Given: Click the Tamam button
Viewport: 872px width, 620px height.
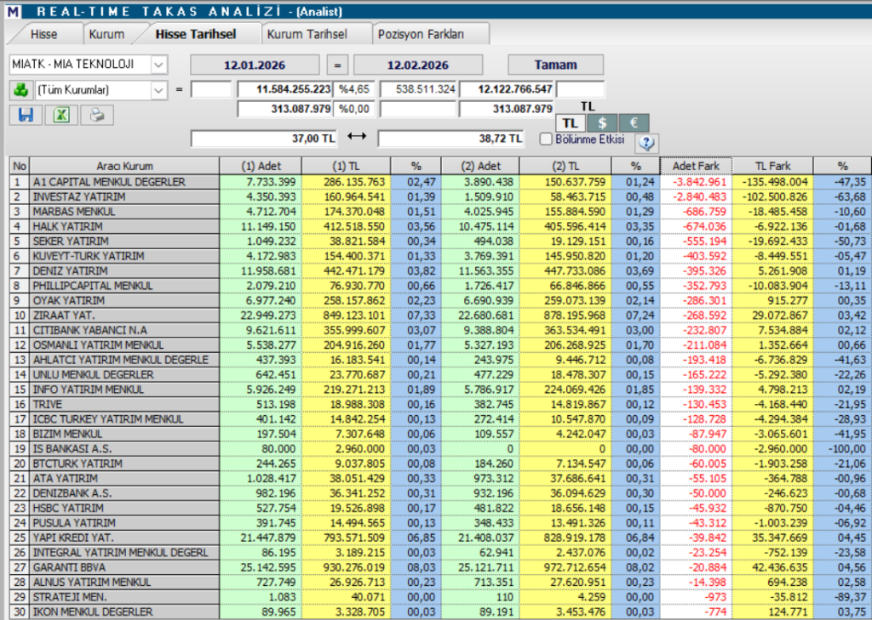Looking at the screenshot, I should point(555,65).
